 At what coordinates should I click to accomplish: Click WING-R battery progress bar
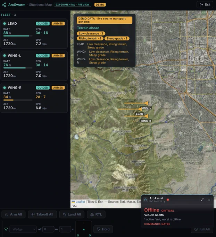(x=18, y=100)
